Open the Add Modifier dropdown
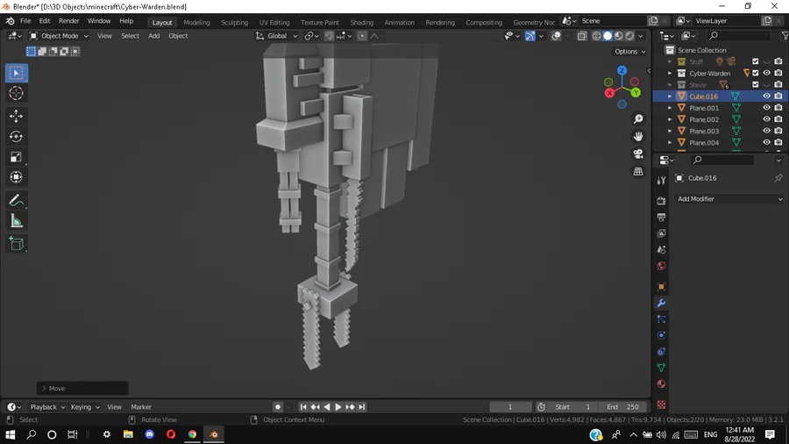Viewport: 789px width, 444px height. pyautogui.click(x=729, y=199)
